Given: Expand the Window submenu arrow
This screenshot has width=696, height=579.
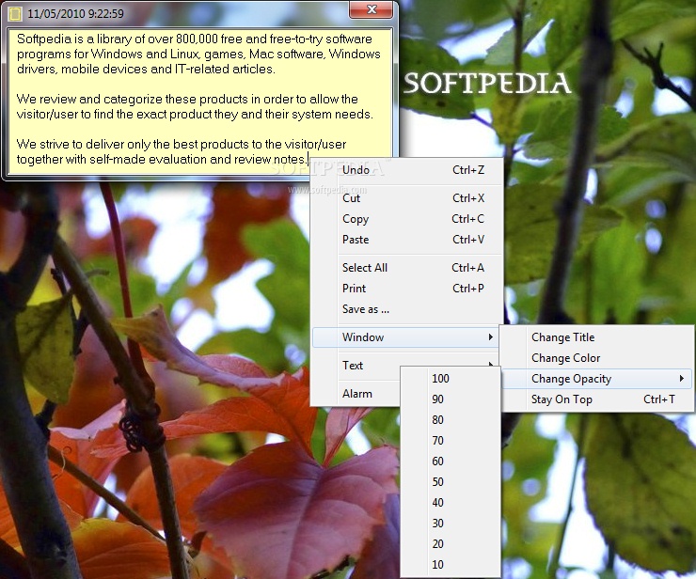Looking at the screenshot, I should (490, 337).
